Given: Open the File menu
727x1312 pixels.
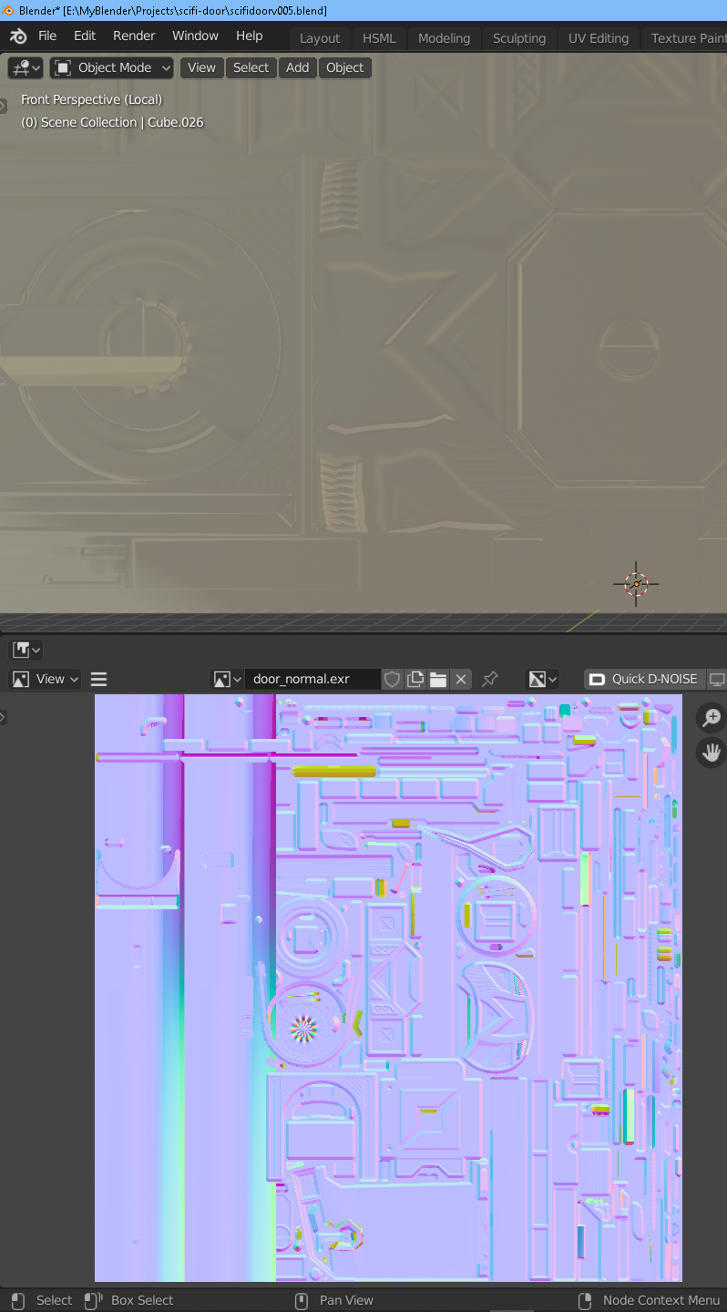Looking at the screenshot, I should 47,36.
